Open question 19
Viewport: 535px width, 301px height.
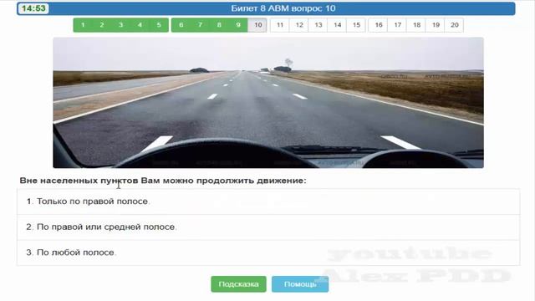436,25
